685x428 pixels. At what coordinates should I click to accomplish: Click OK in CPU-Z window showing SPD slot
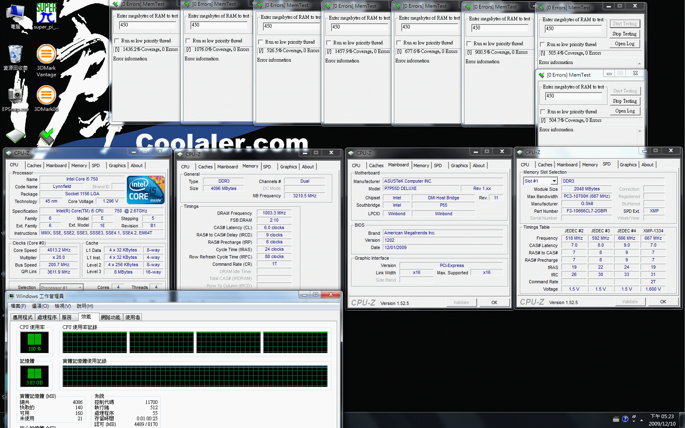coord(663,302)
